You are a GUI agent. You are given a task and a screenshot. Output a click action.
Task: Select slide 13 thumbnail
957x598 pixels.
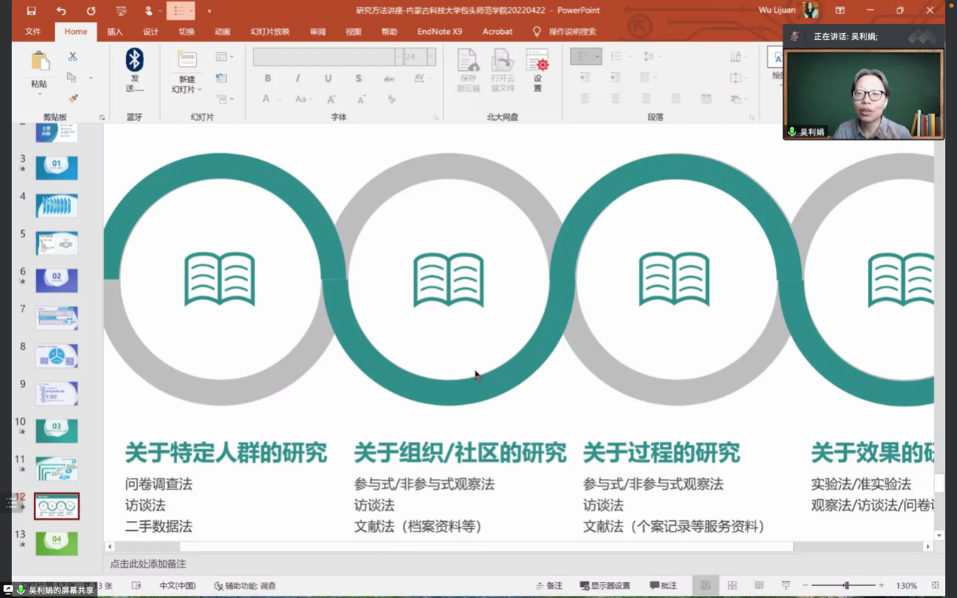click(57, 543)
